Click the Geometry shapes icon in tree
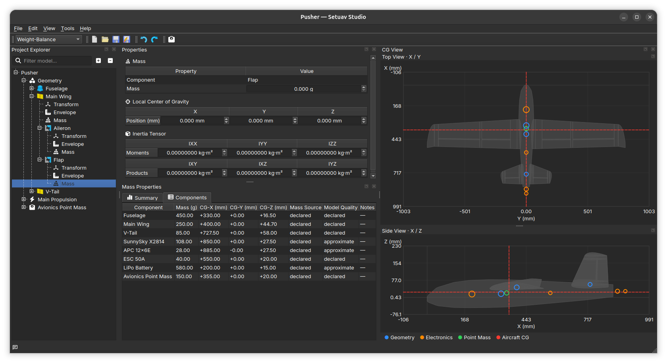Image resolution: width=667 pixels, height=363 pixels. tap(32, 80)
